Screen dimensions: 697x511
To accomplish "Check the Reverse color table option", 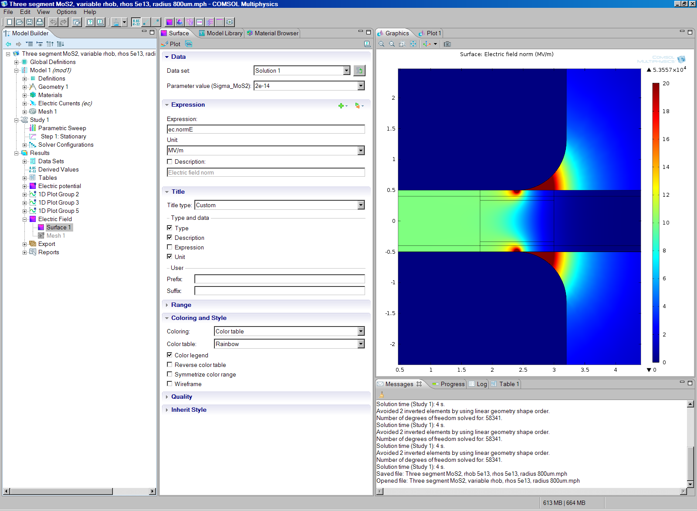I will pyautogui.click(x=169, y=365).
